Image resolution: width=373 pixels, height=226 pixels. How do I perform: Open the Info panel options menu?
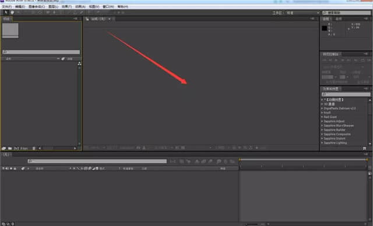pos(365,19)
